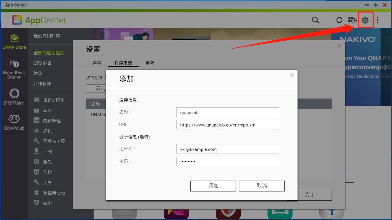Click the 密码 password field
392x220 pixels.
tap(227, 161)
